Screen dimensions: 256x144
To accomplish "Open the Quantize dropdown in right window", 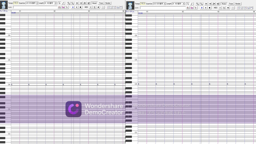I will coord(165,3).
